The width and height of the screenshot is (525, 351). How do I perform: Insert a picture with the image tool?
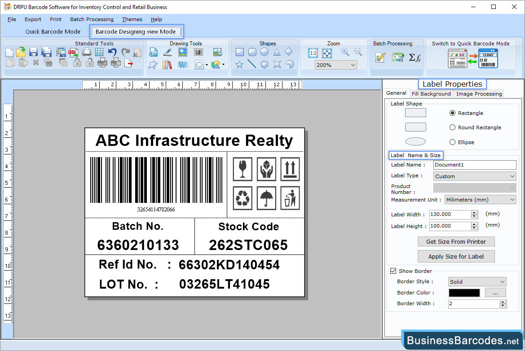183,52
